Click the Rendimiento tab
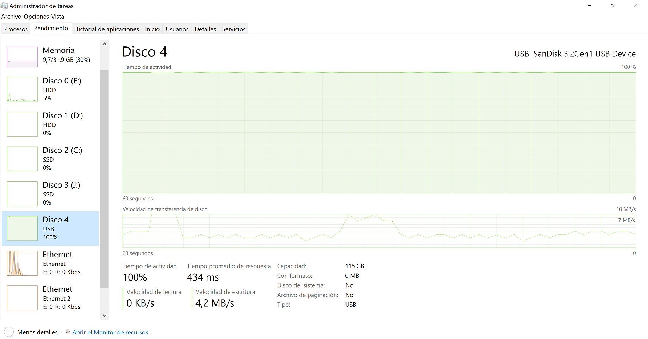Viewport: 648px width, 339px height. click(51, 28)
